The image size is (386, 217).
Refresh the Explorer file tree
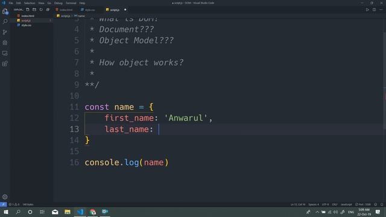pos(41,10)
